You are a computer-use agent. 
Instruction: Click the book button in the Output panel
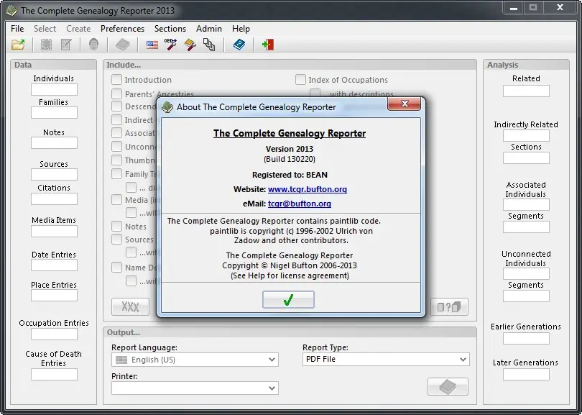click(448, 387)
